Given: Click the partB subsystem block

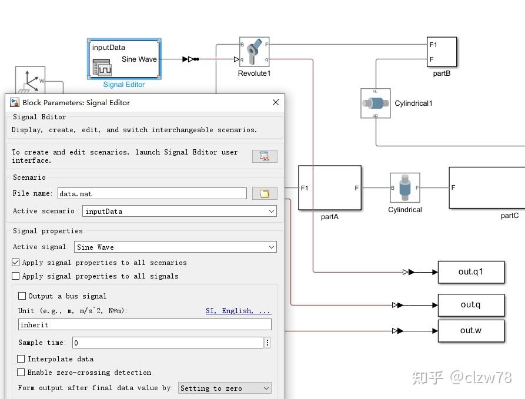Looking at the screenshot, I should 442,52.
